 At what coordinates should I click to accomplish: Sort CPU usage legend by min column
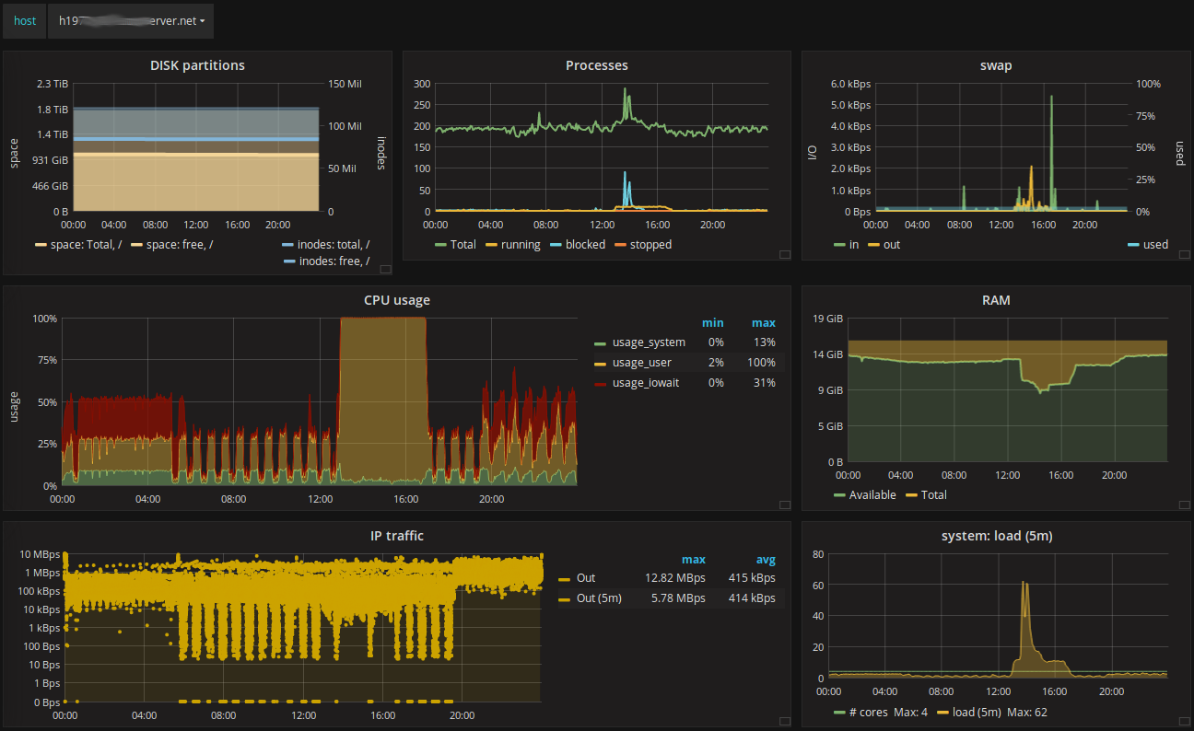coord(713,323)
